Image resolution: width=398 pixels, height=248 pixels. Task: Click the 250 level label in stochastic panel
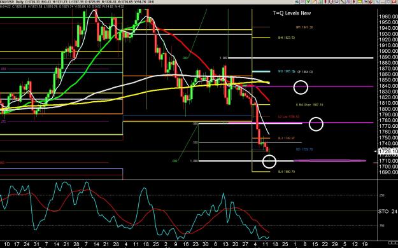tap(381, 195)
